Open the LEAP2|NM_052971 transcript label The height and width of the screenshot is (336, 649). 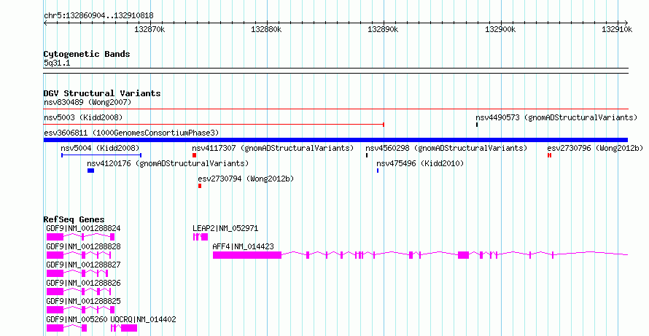(225, 228)
